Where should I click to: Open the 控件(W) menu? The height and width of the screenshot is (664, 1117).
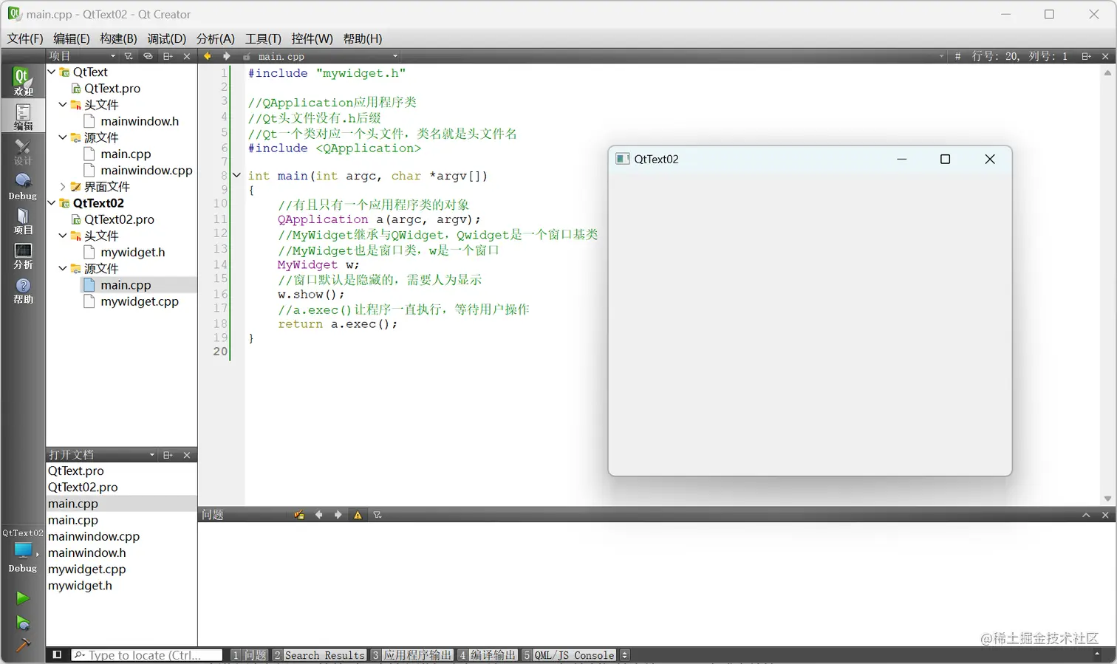point(312,38)
